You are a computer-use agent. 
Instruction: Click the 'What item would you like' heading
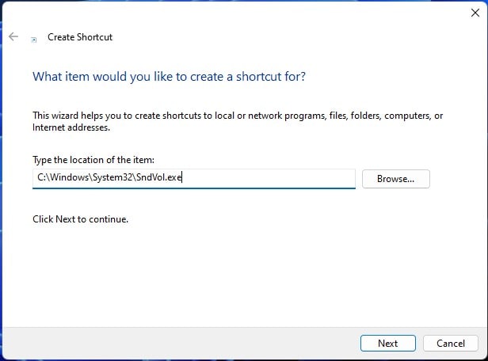169,77
